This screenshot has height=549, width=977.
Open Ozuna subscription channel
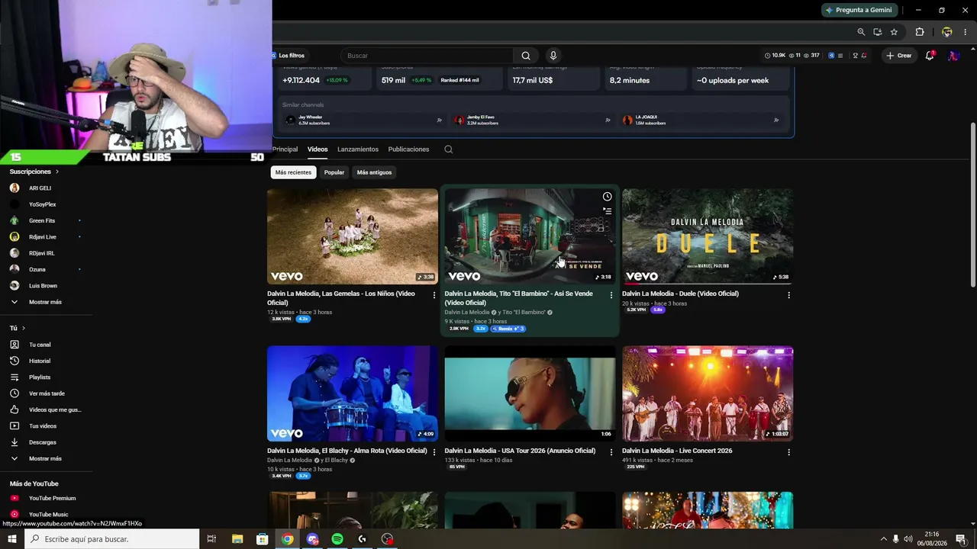28,269
